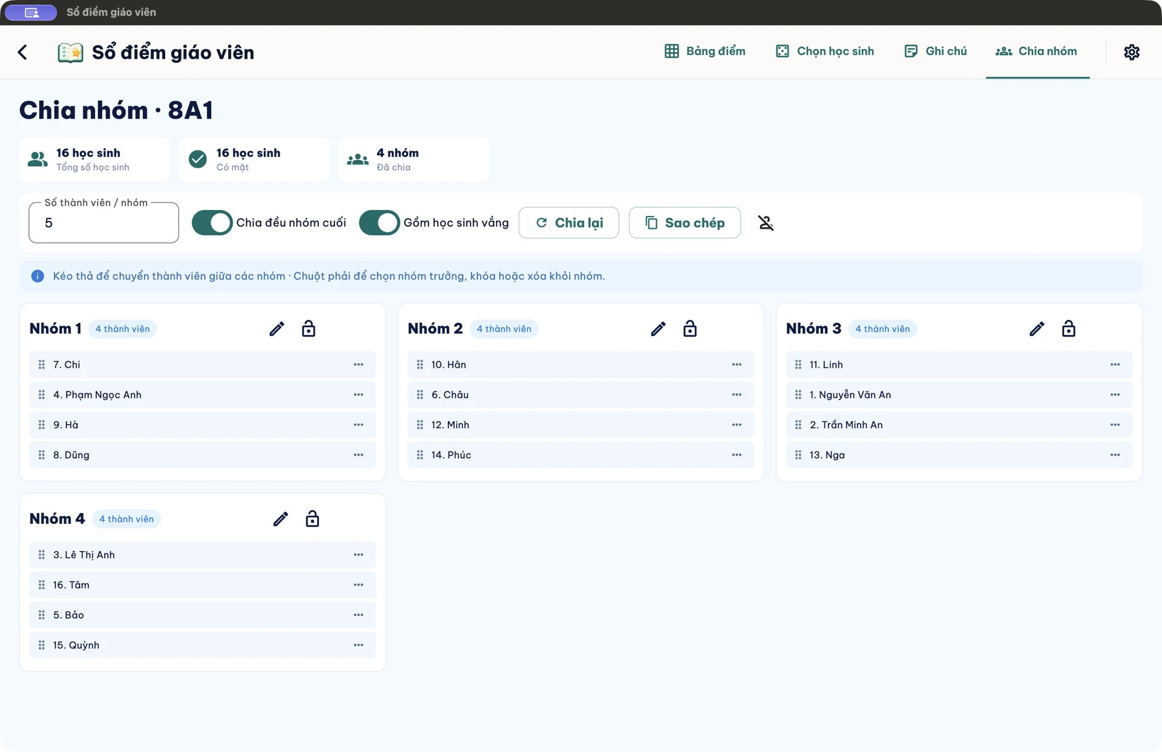Click the back arrow icon
1162x752 pixels.
(22, 52)
